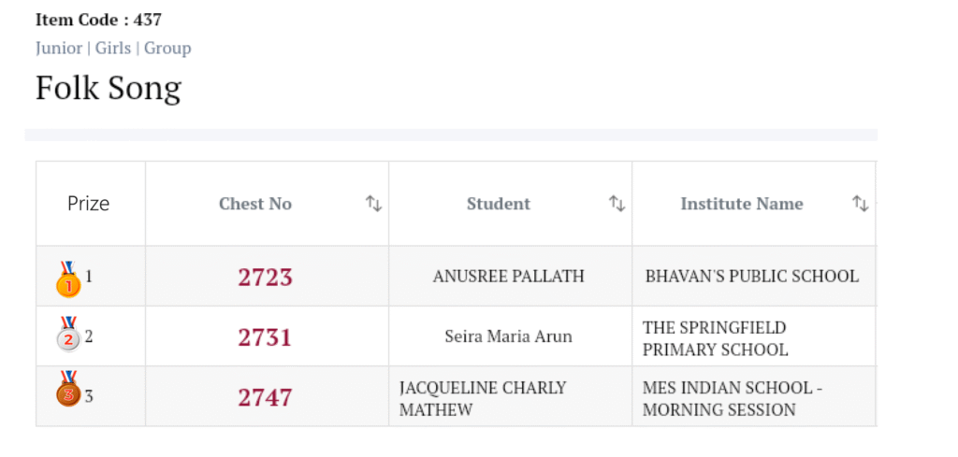Viewport: 958px width, 457px height.
Task: Click MES Indian School Morning Session cell
Action: pos(733,398)
